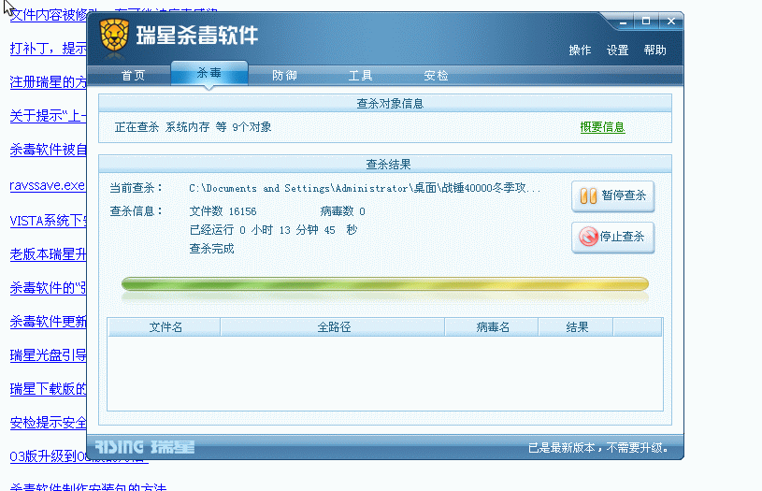Open background page link 文件内容被修改
762x491 pixels.
coord(48,15)
